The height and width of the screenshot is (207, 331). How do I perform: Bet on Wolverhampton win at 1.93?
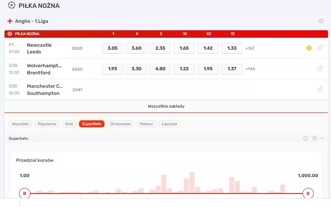[112, 69]
